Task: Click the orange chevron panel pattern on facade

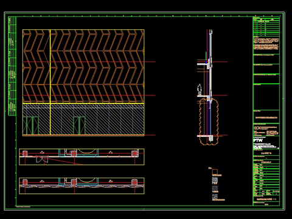Action: tap(83, 66)
